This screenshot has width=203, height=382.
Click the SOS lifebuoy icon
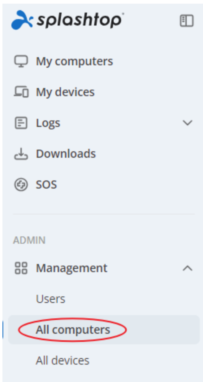(21, 185)
